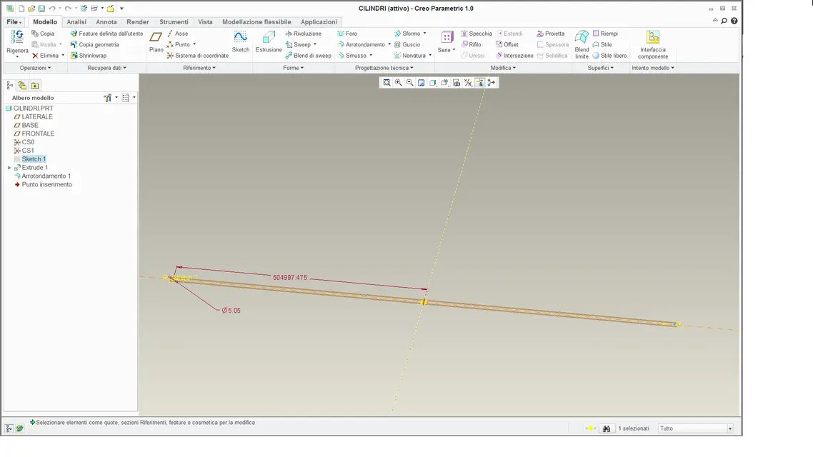
Task: Click the Ø5.05 diameter dimension
Action: 231,311
